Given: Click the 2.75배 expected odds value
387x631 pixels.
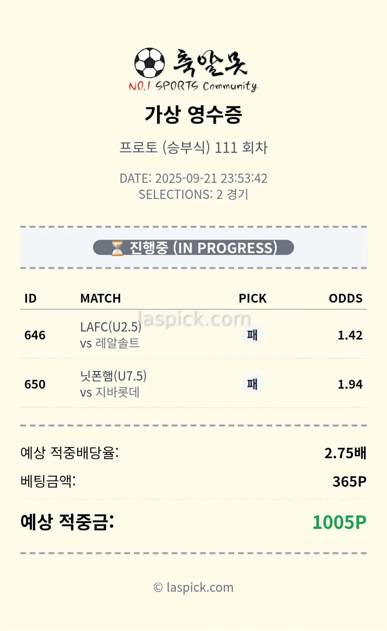Looking at the screenshot, I should pyautogui.click(x=345, y=453).
